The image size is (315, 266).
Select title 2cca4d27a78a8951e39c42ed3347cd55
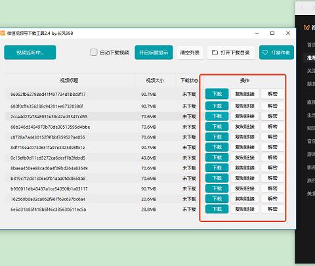pyautogui.click(x=49, y=117)
